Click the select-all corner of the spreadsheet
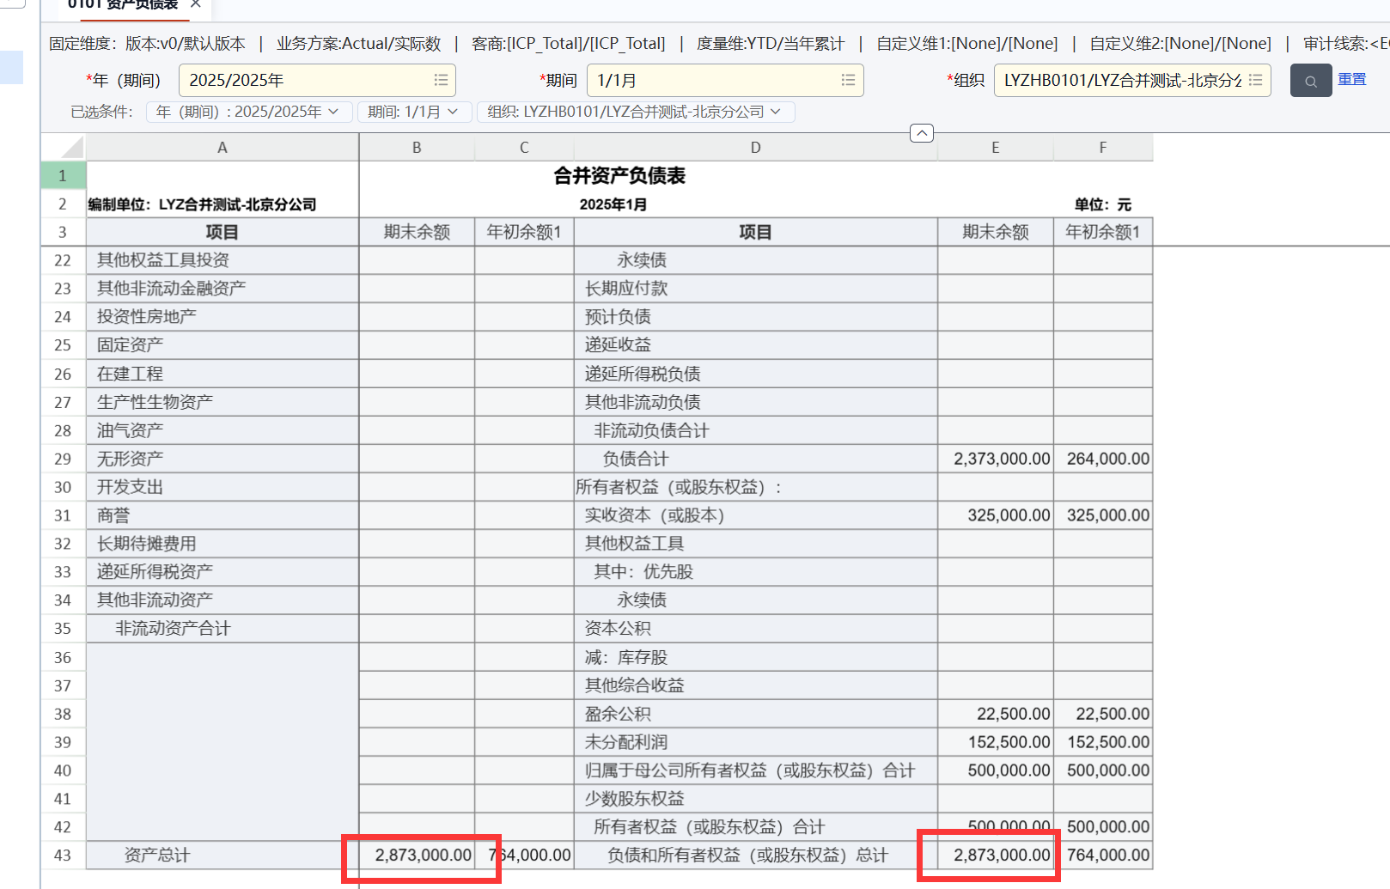This screenshot has width=1390, height=889. click(x=64, y=147)
